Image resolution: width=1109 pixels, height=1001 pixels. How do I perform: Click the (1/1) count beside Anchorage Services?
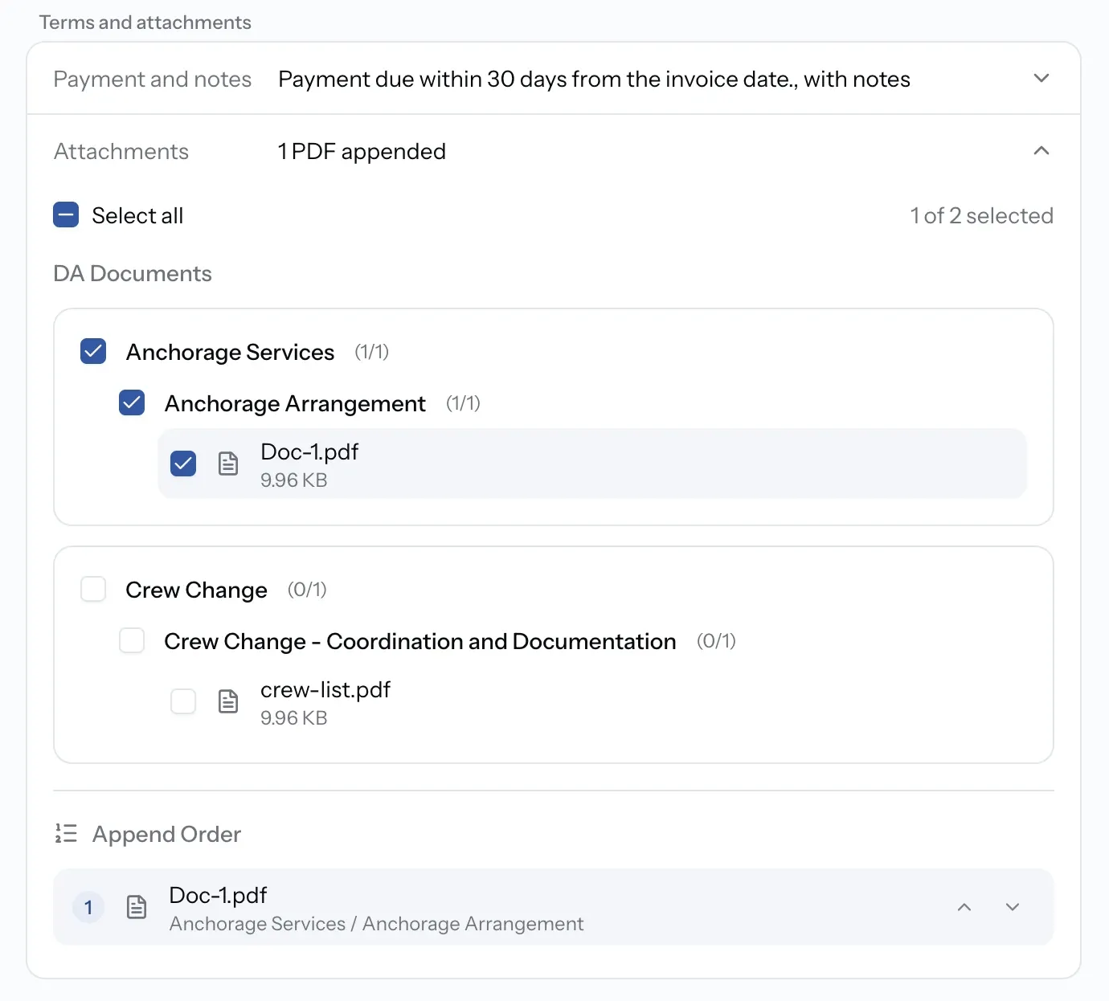pos(372,352)
